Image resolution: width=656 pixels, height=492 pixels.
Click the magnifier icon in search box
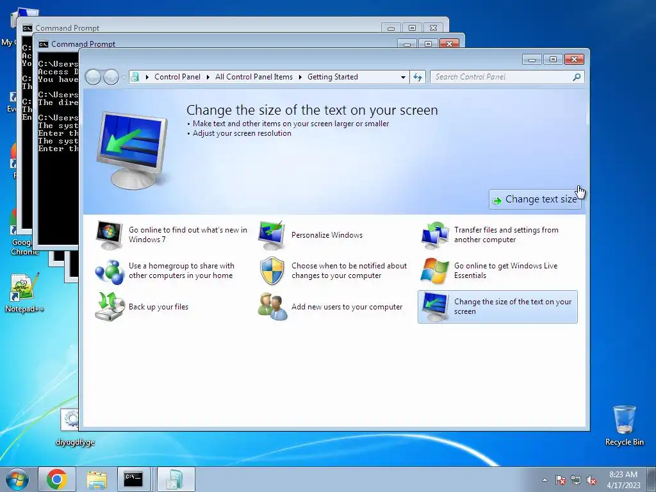point(577,77)
